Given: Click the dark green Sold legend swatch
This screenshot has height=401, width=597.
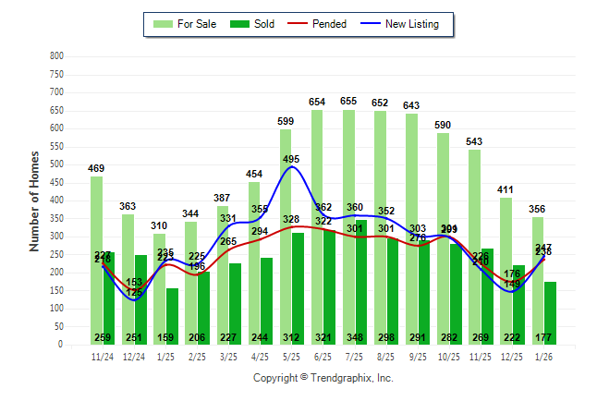Looking at the screenshot, I should pyautogui.click(x=230, y=24).
